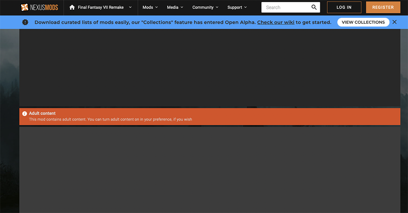Click the Adult content info icon
Image resolution: width=408 pixels, height=213 pixels.
click(x=24, y=114)
